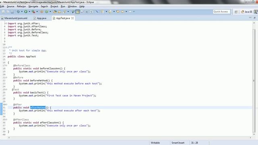258x145 pixels.
Task: Minimize the editor area
Action: [x=250, y=18]
